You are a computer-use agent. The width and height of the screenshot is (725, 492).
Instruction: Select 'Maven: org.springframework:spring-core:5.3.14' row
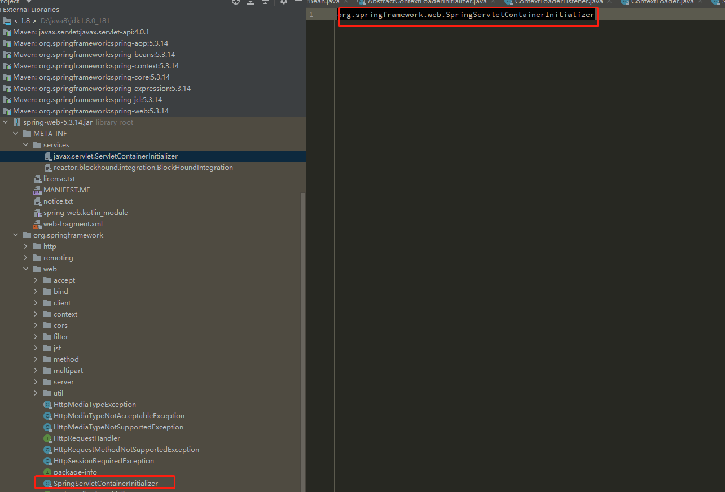(152, 77)
